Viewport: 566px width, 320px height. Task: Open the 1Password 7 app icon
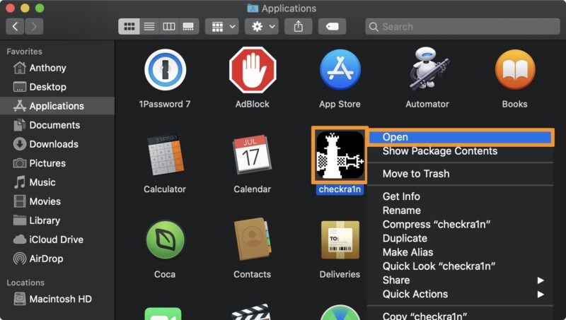tap(165, 70)
